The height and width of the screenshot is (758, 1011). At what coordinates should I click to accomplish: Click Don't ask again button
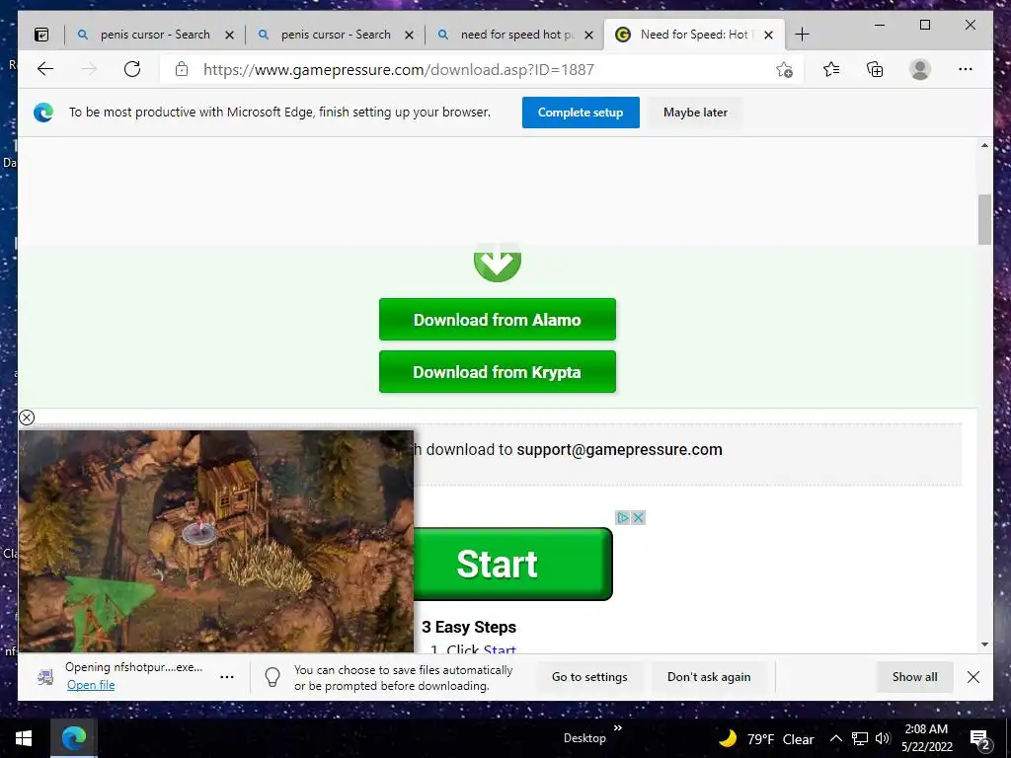709,677
